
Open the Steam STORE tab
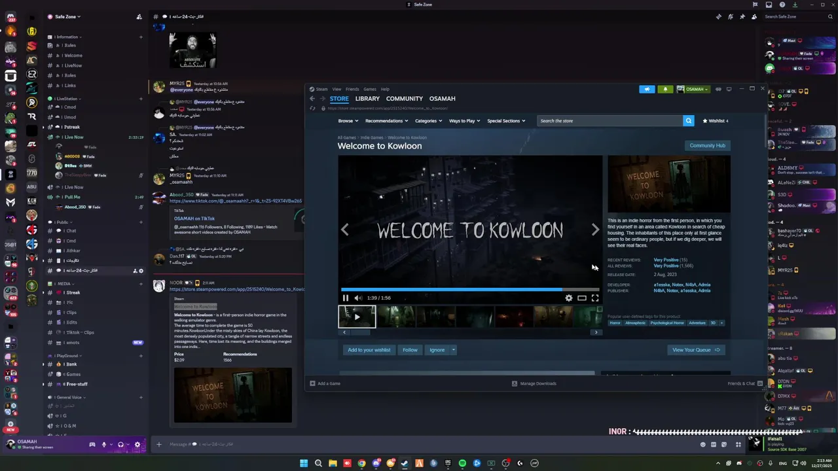[339, 99]
